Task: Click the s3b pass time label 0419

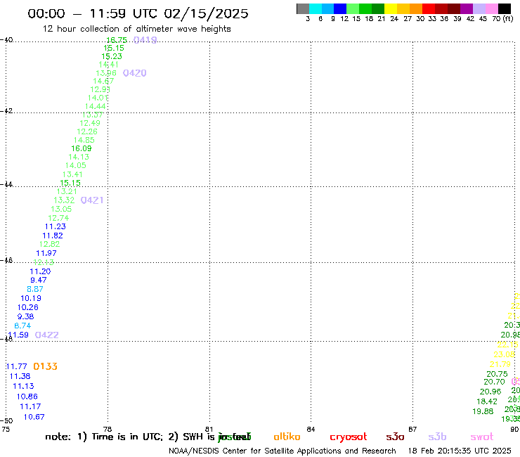Action: click(145, 40)
